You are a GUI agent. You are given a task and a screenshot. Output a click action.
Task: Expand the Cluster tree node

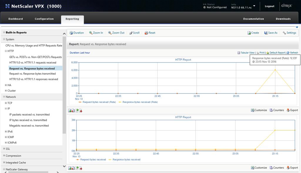[6, 90]
